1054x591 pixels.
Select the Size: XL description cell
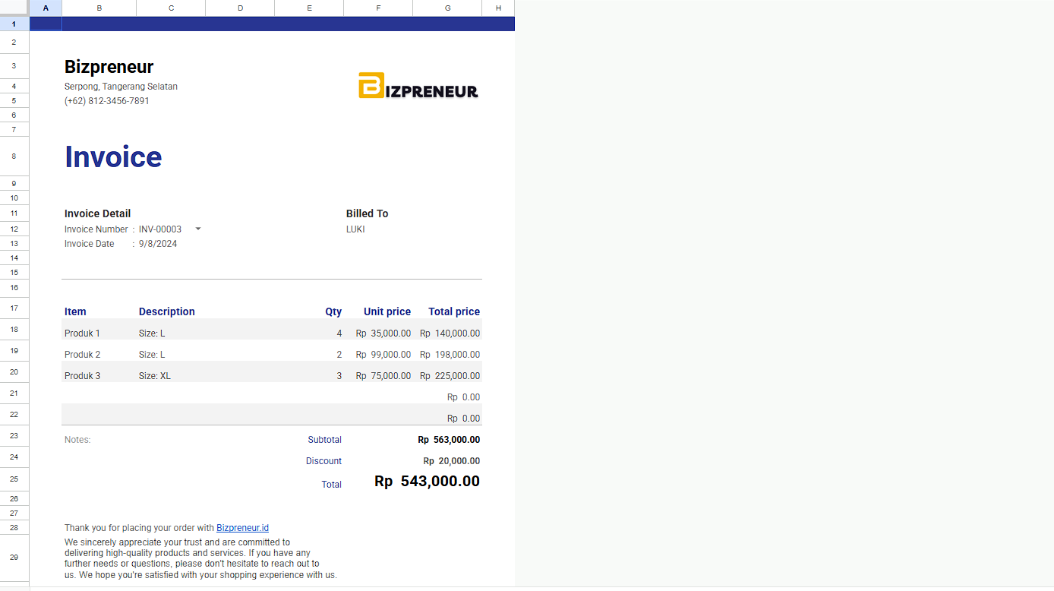click(154, 375)
